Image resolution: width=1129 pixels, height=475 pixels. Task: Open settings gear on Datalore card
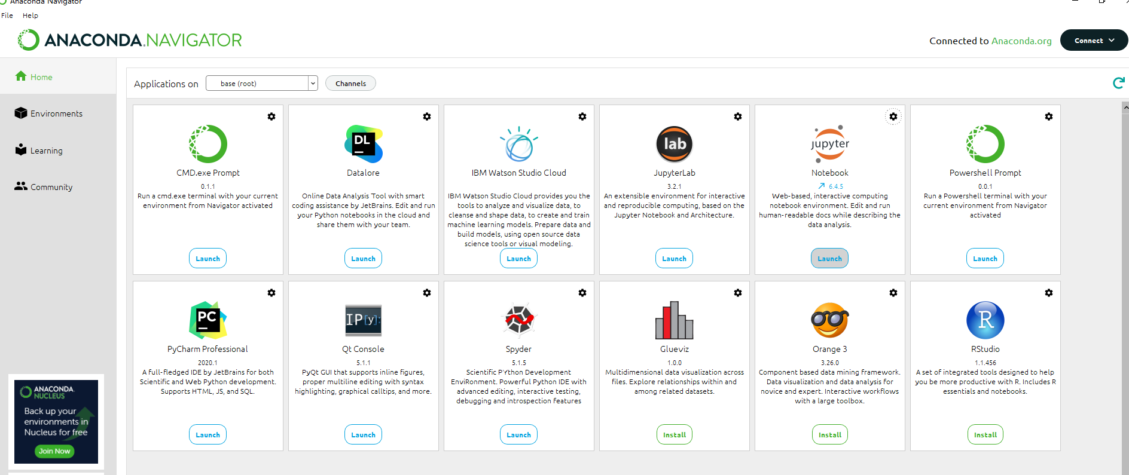(427, 117)
